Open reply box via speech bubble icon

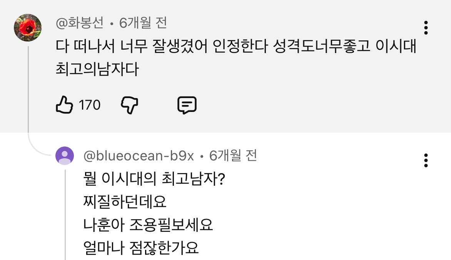(x=187, y=105)
